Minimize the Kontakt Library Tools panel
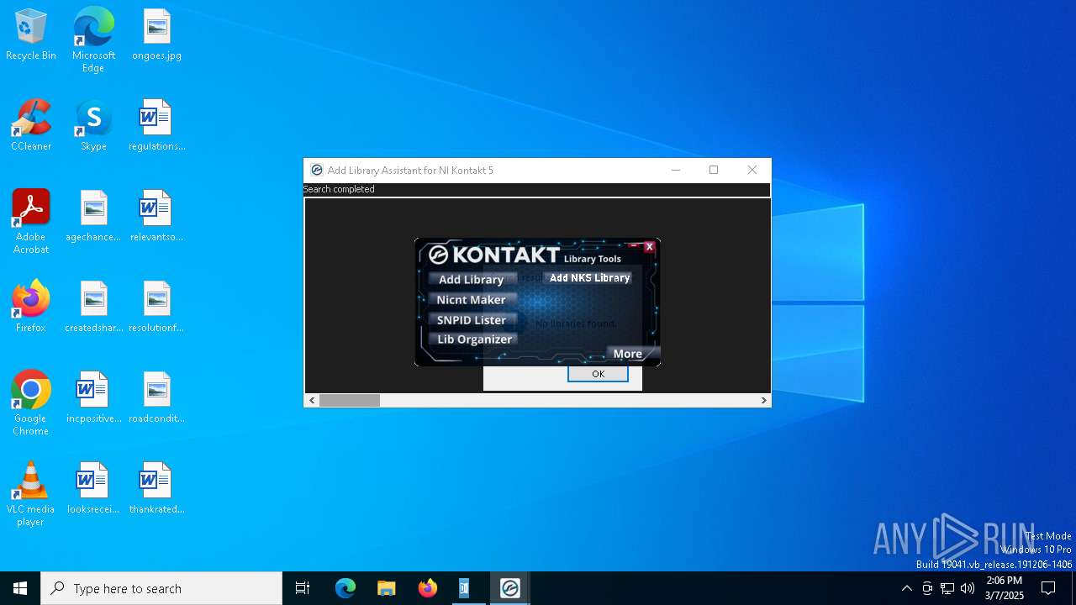 (x=634, y=247)
